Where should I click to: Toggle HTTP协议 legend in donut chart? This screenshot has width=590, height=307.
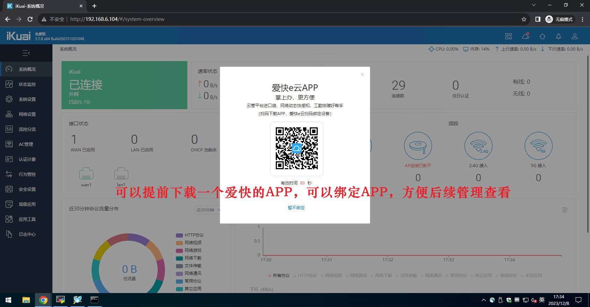[x=190, y=235]
